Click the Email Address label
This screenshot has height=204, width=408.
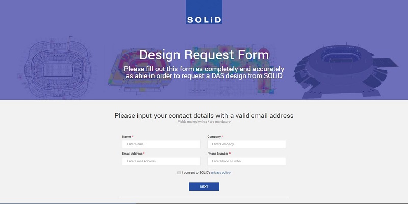pyautogui.click(x=133, y=154)
